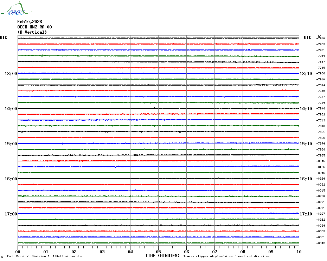The image size is (327, 261).
Task: Click the 14:00 time label on left
Action: pyautogui.click(x=11, y=109)
